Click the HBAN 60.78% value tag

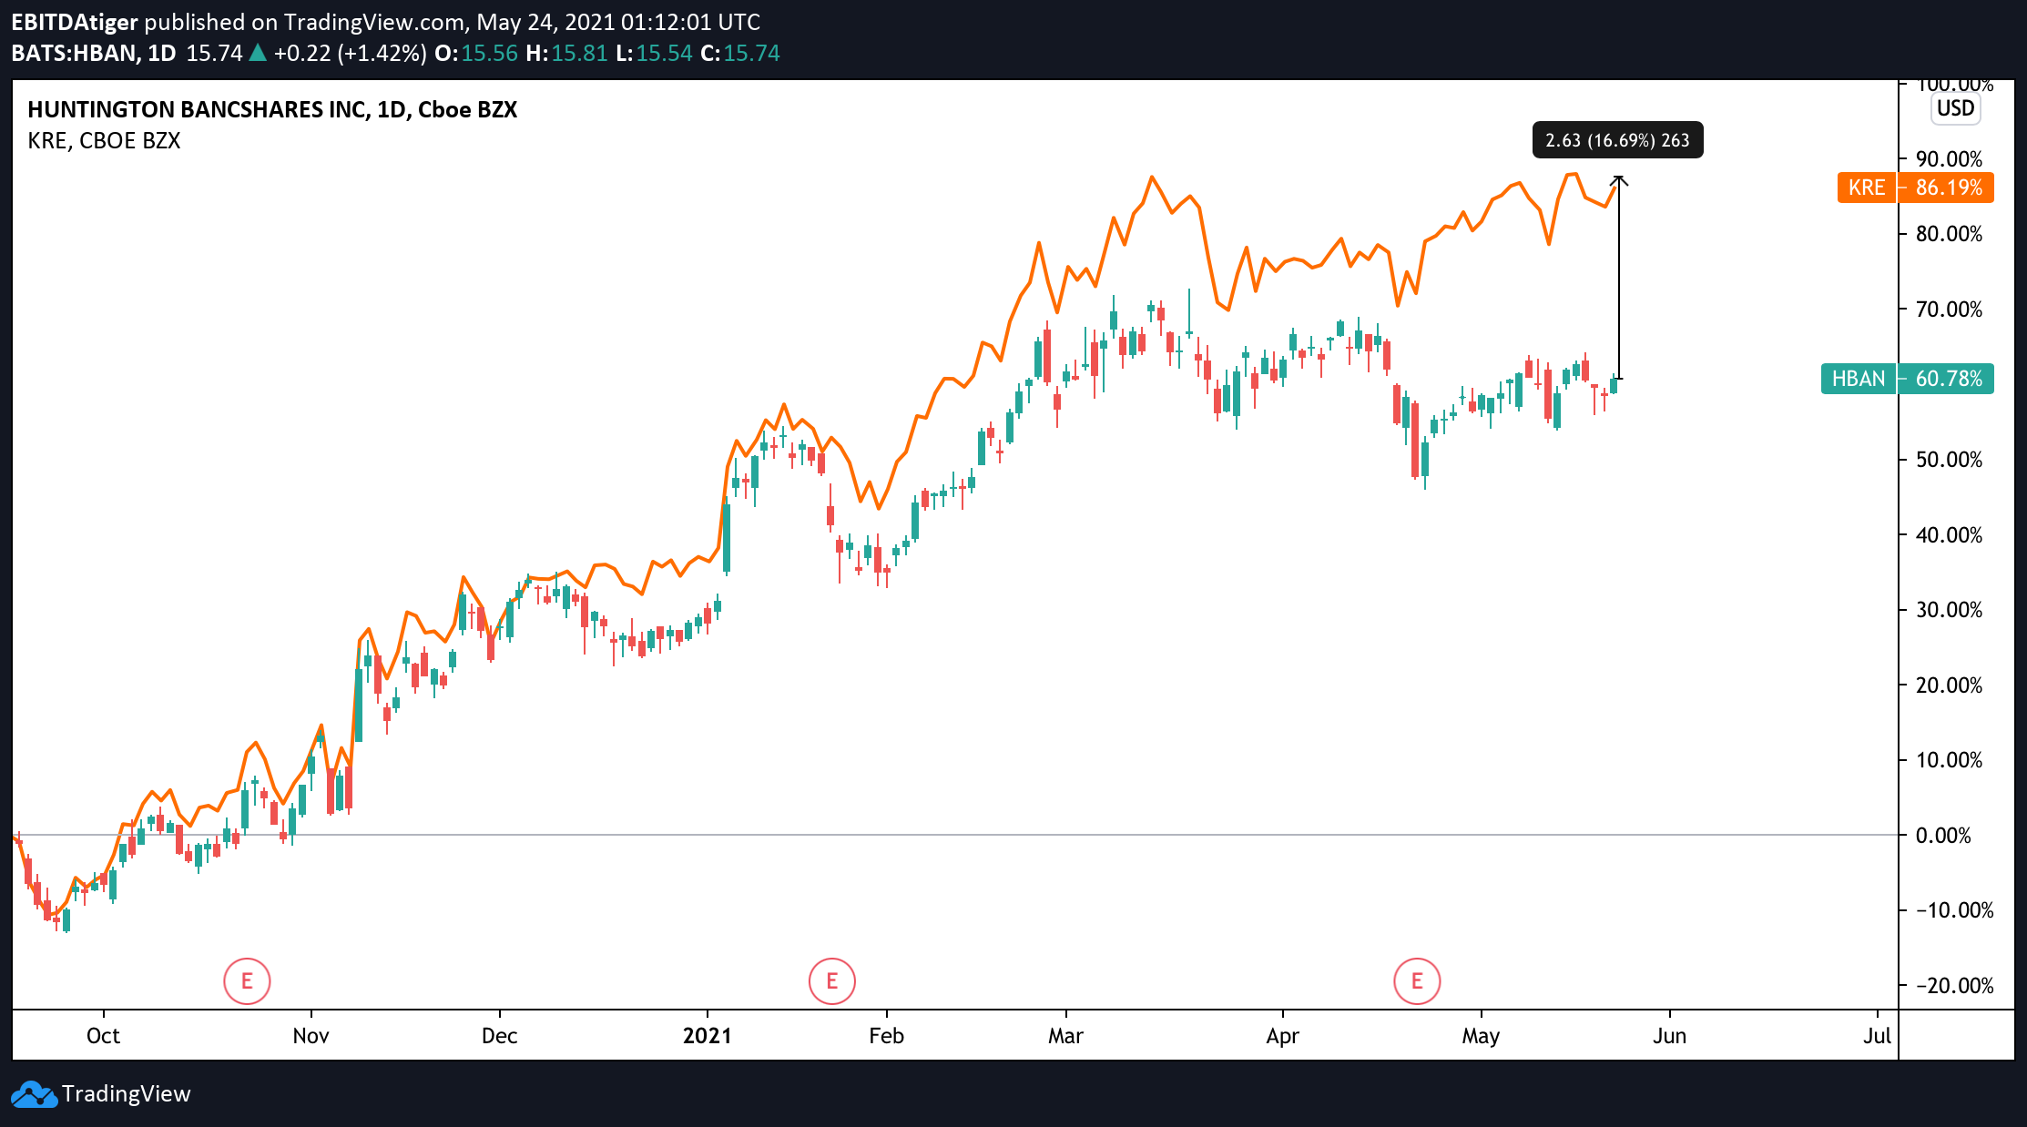point(1947,379)
